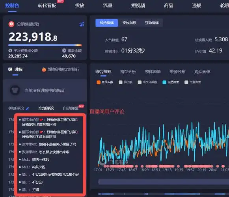Toggle the 自然流量 legend checkbox
The image size is (229, 197).
click(x=164, y=82)
